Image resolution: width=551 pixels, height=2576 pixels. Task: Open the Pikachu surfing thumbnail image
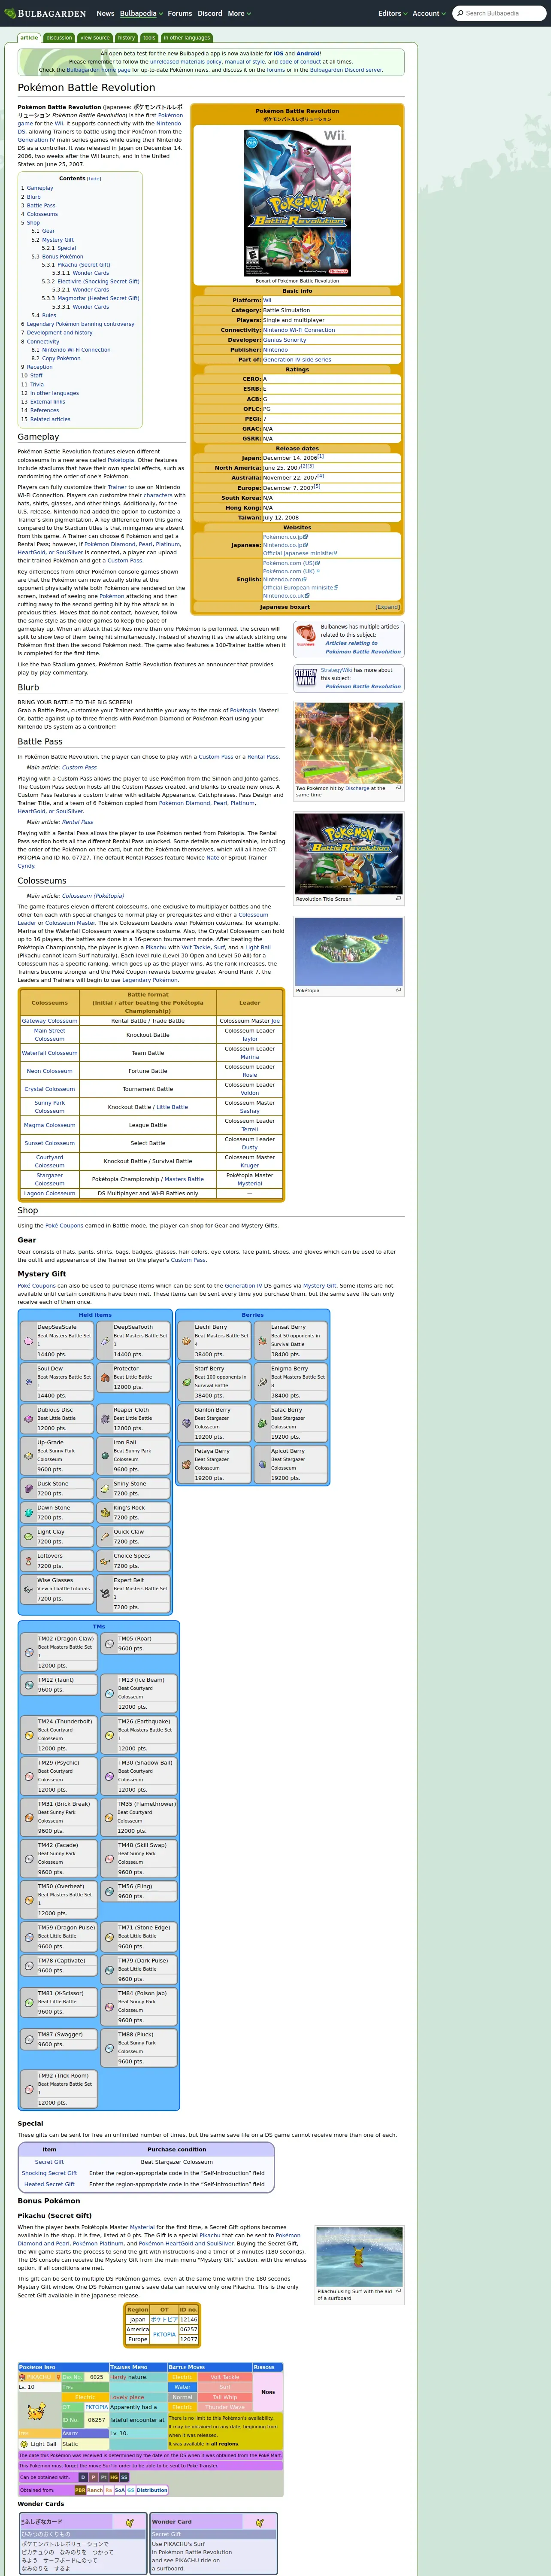(359, 2256)
